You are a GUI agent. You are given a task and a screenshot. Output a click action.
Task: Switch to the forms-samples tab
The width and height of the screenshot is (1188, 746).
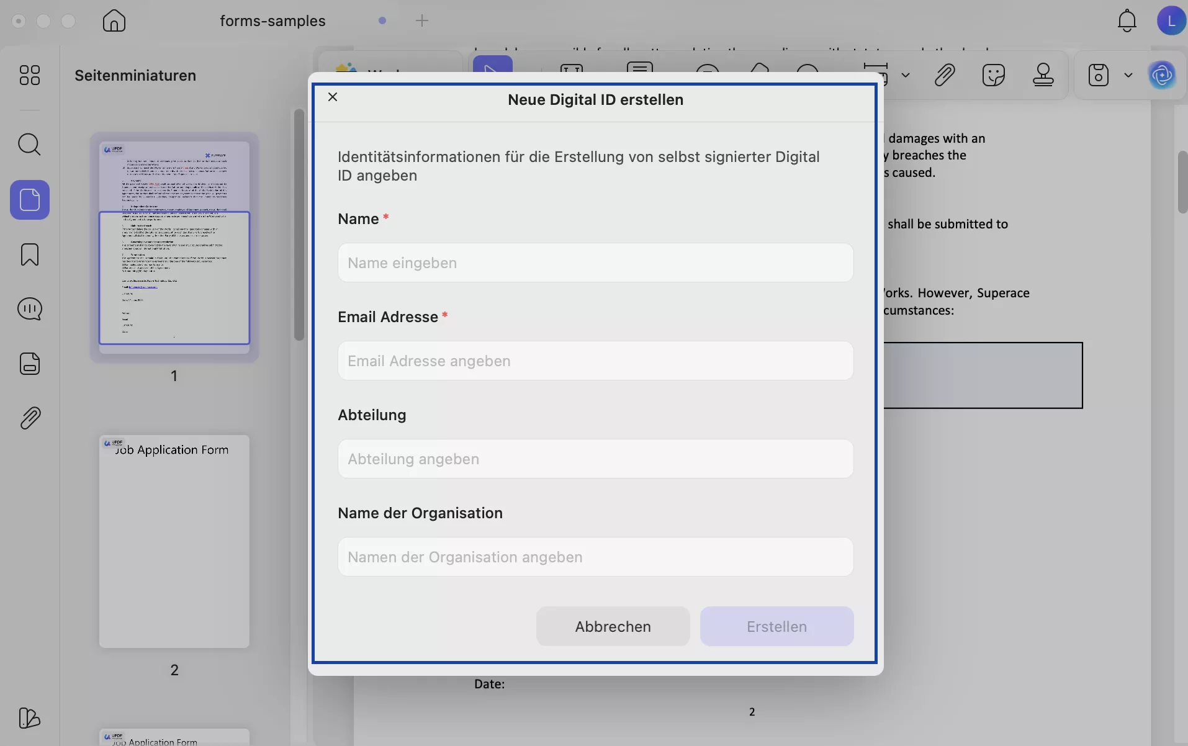coord(272,20)
